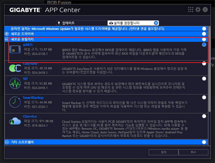This screenshot has width=215, height=163.
Task: Click the @BIOS chip icon
Action: click(x=15, y=49)
